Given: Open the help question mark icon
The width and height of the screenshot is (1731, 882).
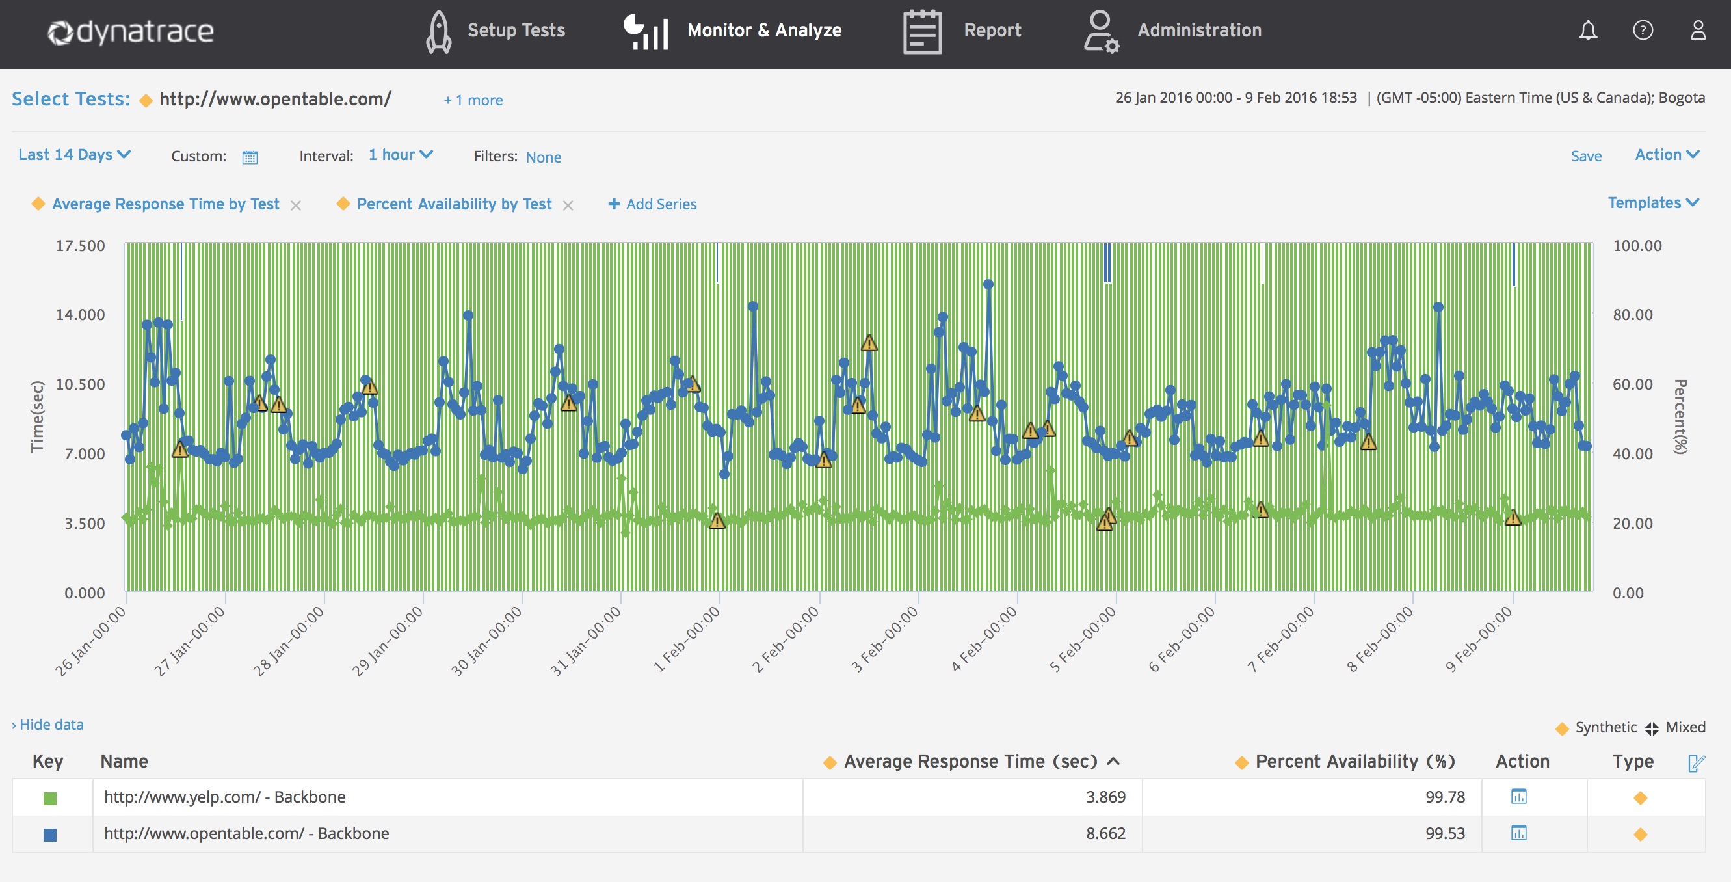Looking at the screenshot, I should 1643,31.
